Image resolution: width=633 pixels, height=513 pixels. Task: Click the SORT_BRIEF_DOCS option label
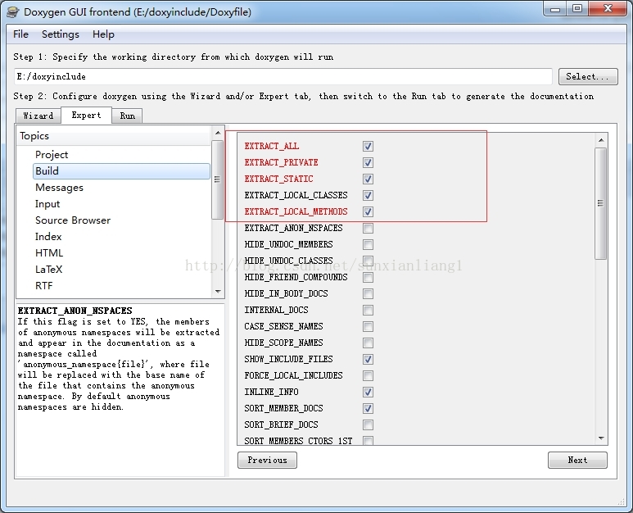[282, 424]
